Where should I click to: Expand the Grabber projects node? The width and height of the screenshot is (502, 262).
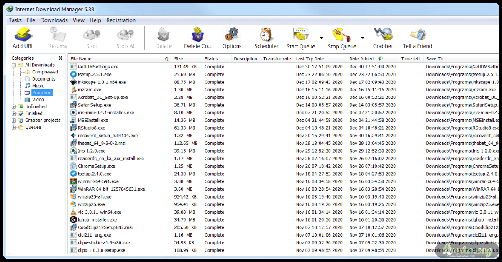(14, 121)
